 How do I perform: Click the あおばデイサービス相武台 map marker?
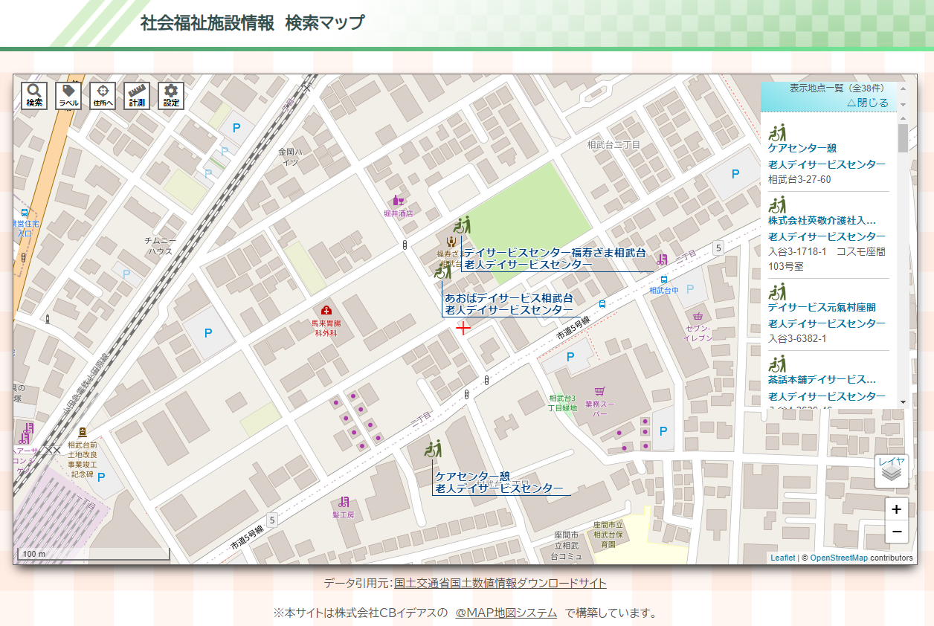pyautogui.click(x=443, y=271)
